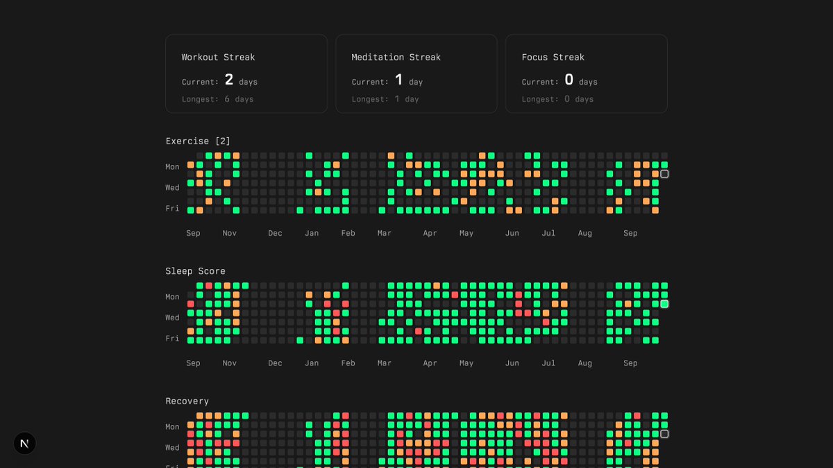Viewport: 833px width, 468px height.
Task: Click 'Jan' month label under Exercise heatmap
Action: [312, 233]
